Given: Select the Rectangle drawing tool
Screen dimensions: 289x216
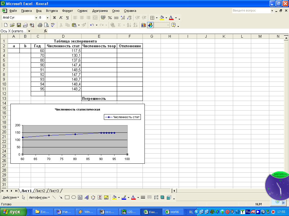Looking at the screenshot, I should click(x=67, y=197).
